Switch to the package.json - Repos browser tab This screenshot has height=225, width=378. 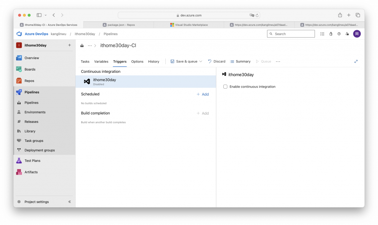[118, 25]
